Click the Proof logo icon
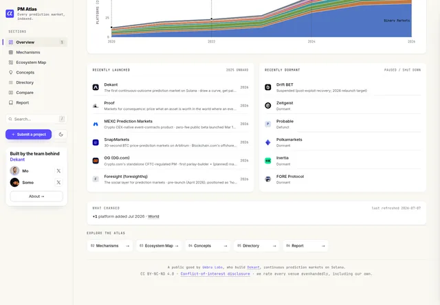 [x=96, y=106]
